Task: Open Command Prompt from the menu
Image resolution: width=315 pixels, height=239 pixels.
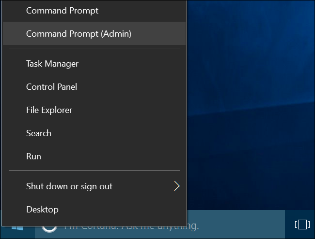Action: [94, 11]
